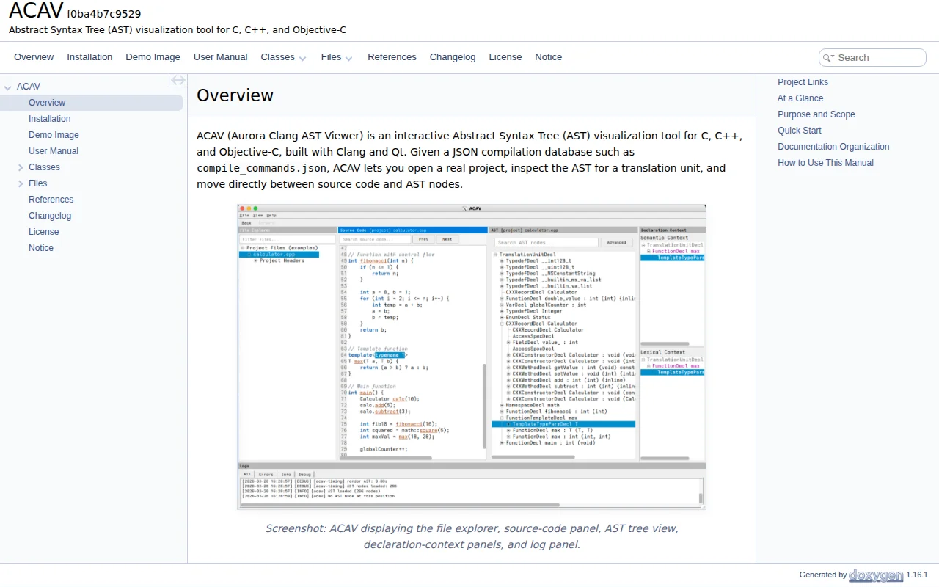The image size is (939, 587).
Task: Jump to Purpose and Scope section
Action: coord(816,114)
